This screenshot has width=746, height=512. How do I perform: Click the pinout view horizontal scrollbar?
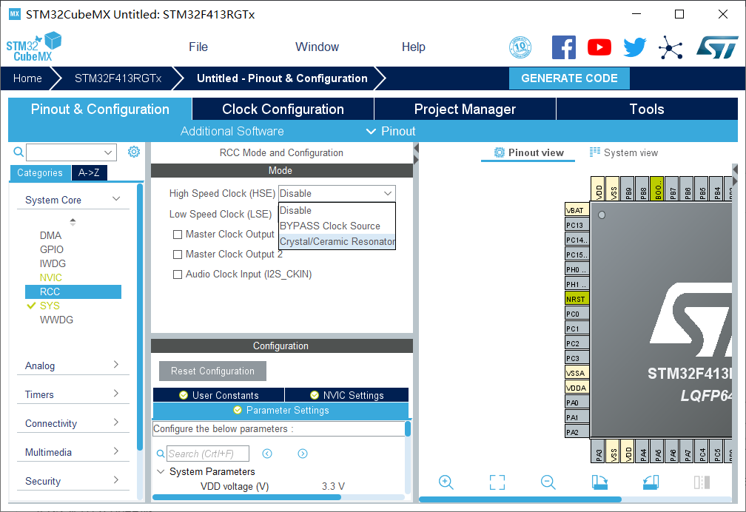click(x=520, y=499)
